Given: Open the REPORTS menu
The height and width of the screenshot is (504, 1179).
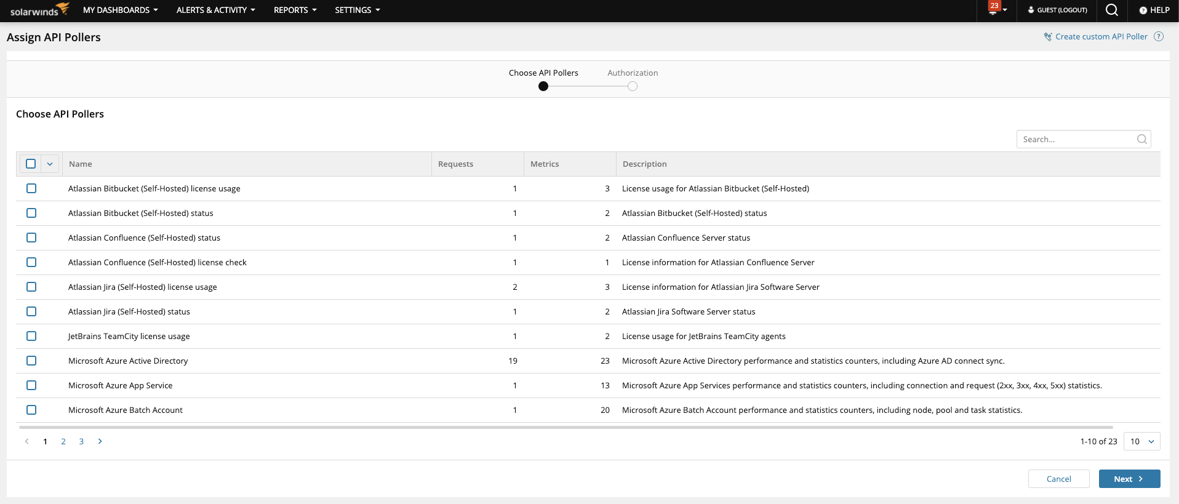Looking at the screenshot, I should [295, 10].
